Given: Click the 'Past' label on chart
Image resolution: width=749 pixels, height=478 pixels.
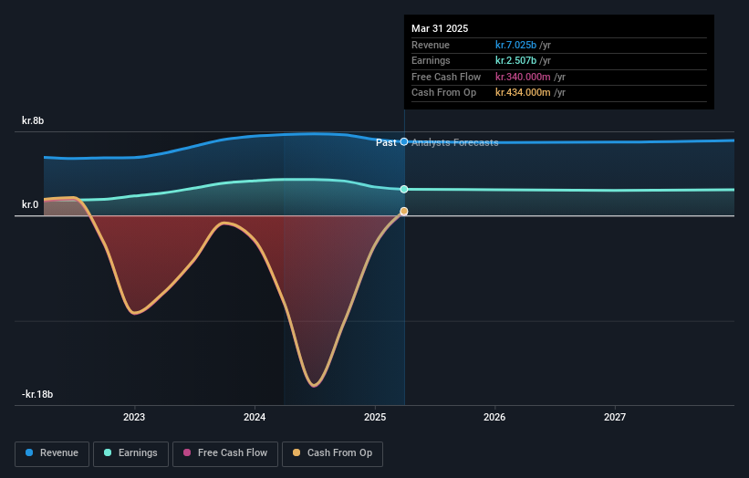Looking at the screenshot, I should click(386, 142).
